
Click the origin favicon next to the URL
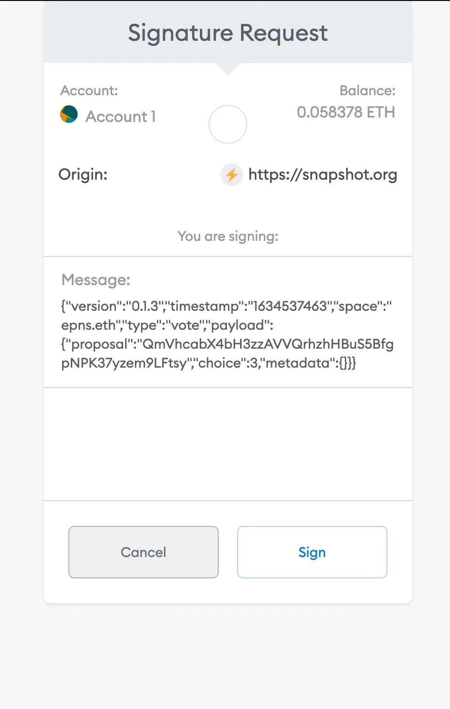[x=231, y=175]
